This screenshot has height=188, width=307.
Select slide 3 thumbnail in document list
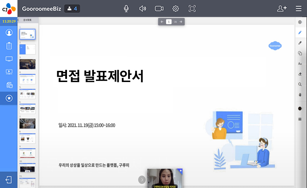click(27, 64)
